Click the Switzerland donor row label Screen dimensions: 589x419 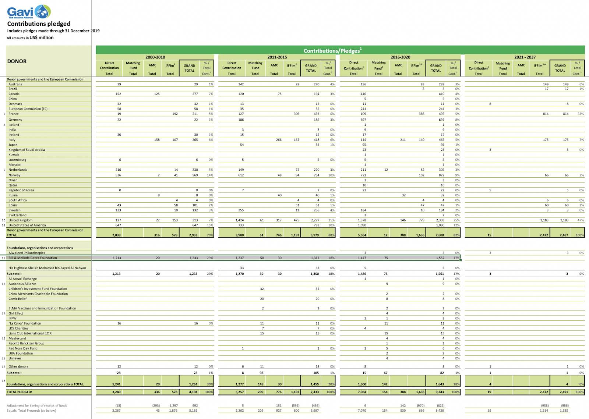[x=18, y=215]
